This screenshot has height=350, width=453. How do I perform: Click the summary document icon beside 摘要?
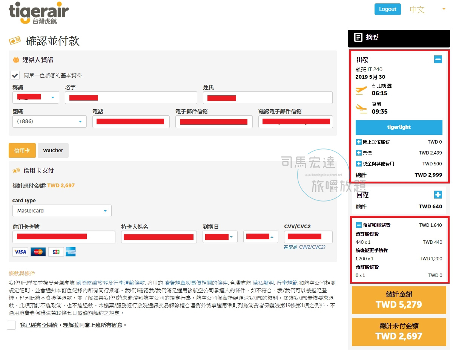(358, 37)
